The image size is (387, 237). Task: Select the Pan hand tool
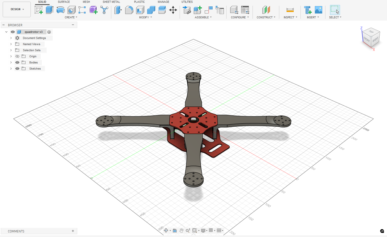point(181,231)
